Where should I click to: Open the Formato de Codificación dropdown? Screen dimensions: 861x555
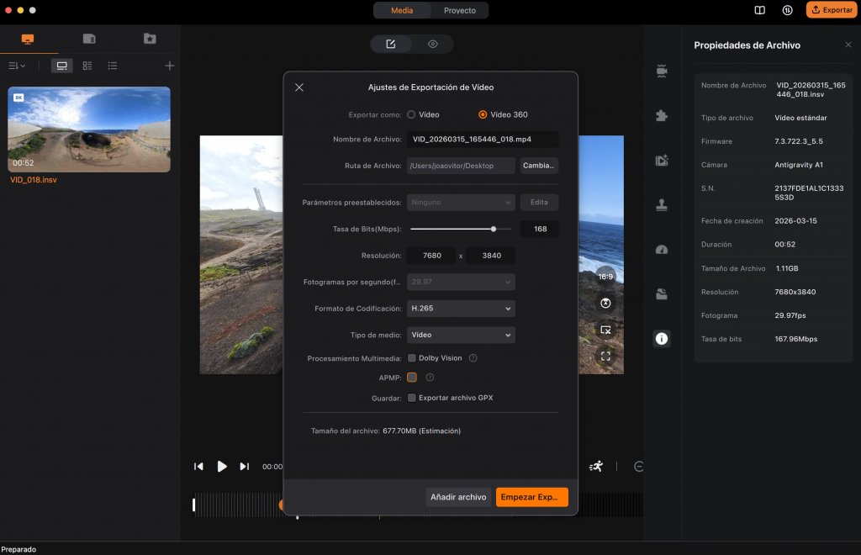point(460,308)
